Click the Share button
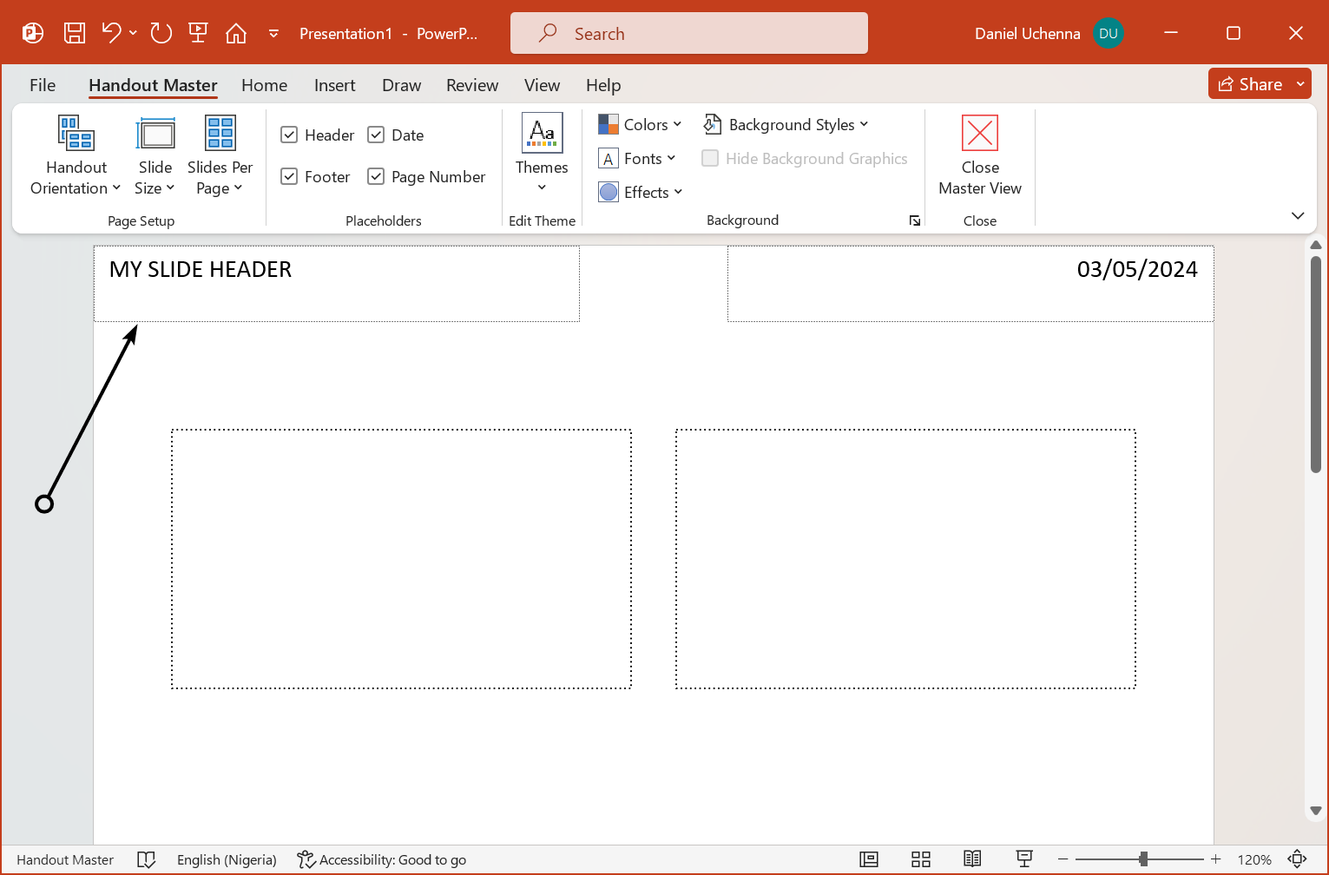Image resolution: width=1329 pixels, height=875 pixels. coord(1250,83)
